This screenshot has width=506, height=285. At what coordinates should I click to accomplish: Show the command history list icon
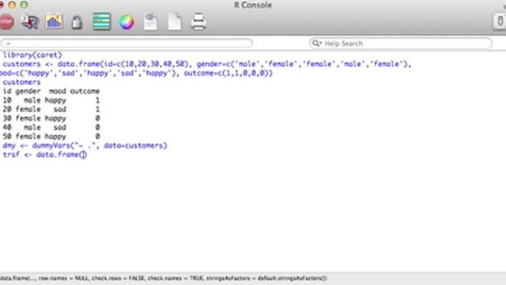tap(102, 21)
